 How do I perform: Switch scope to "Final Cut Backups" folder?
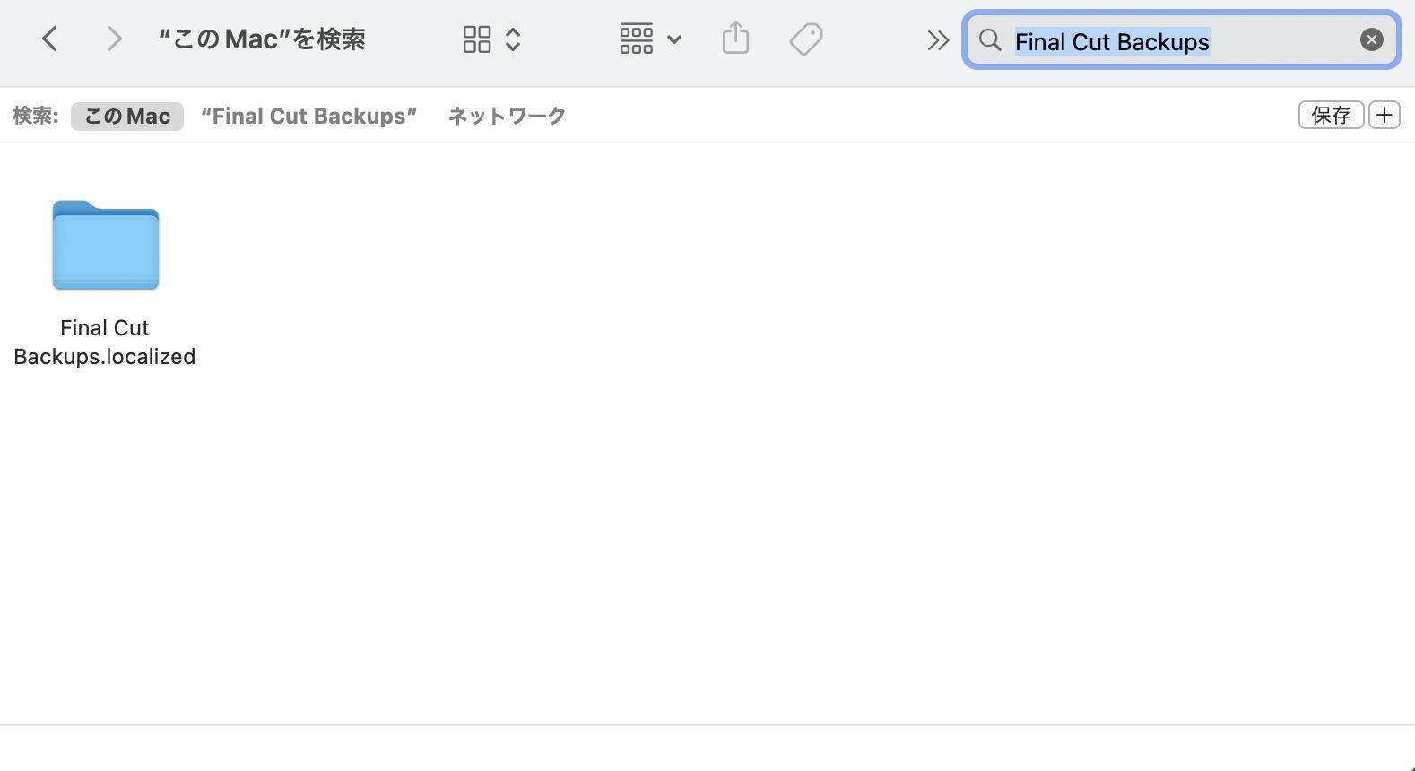(x=309, y=117)
